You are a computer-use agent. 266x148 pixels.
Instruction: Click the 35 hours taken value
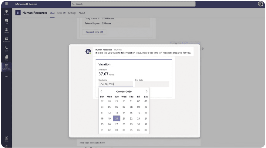(106, 23)
